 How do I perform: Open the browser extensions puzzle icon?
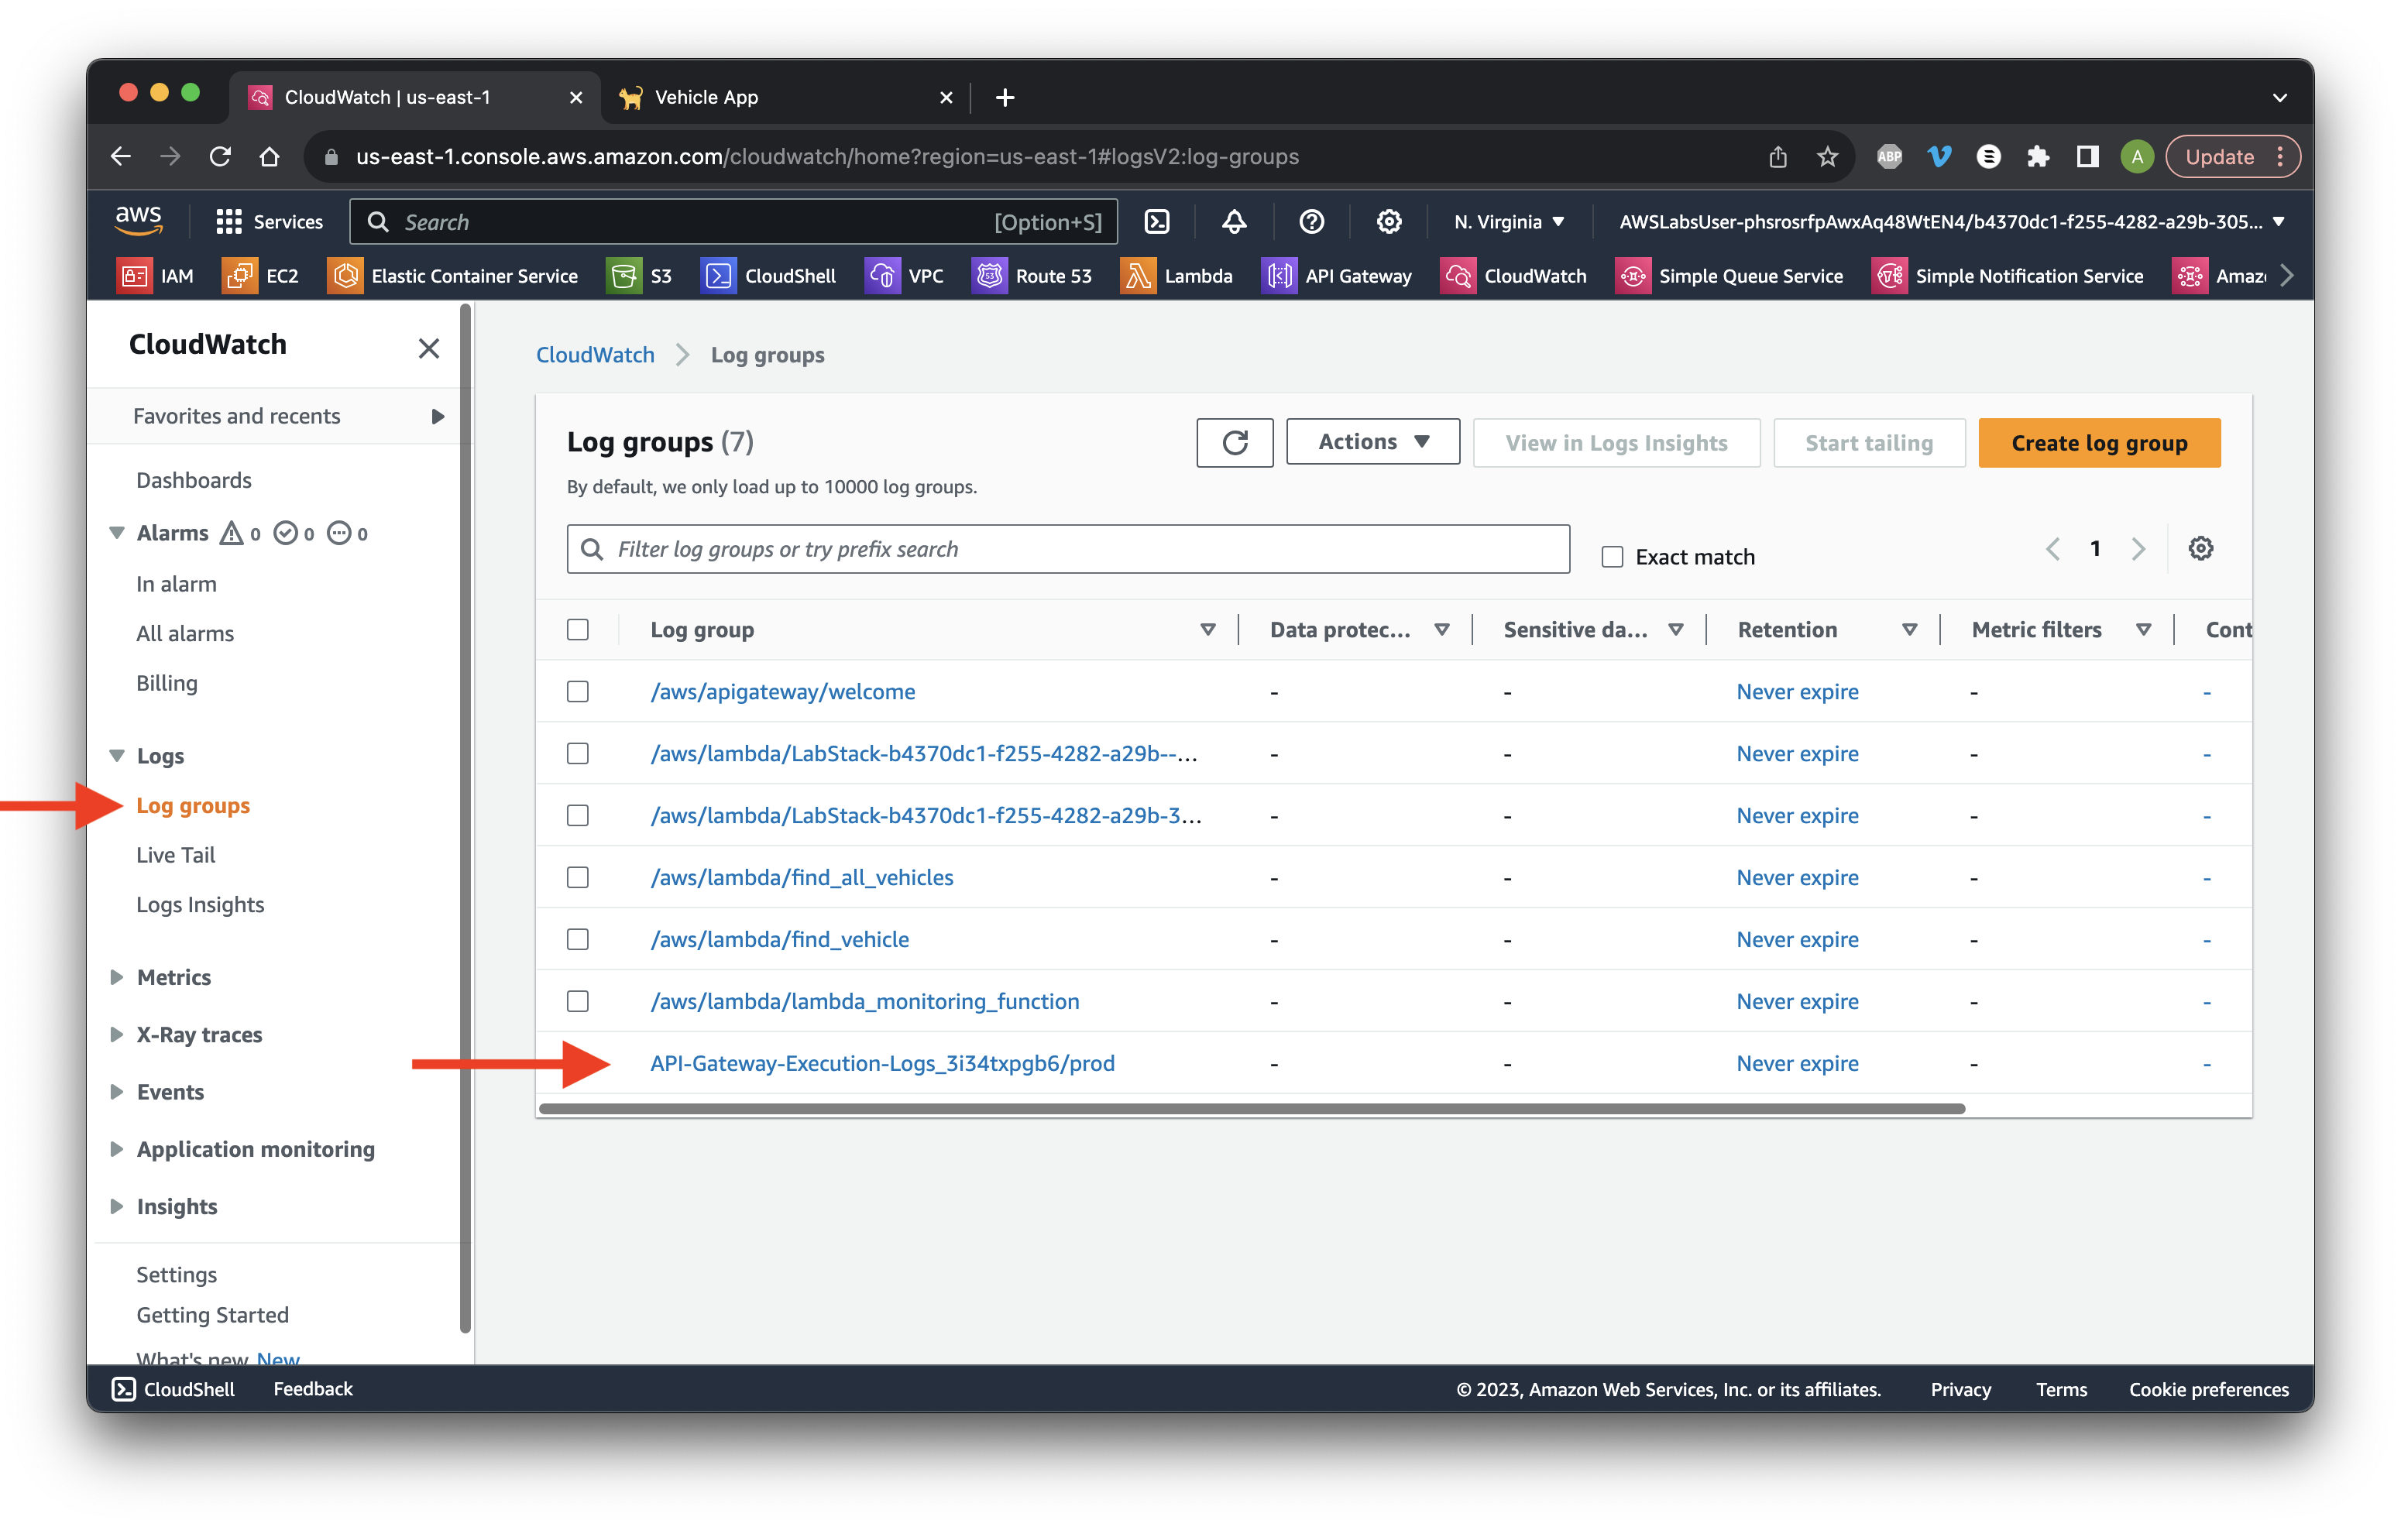click(x=2038, y=156)
